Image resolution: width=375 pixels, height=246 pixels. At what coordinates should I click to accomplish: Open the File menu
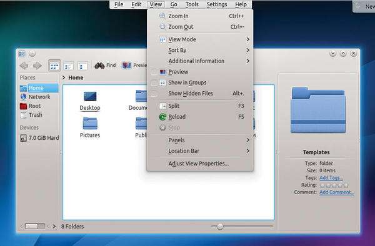pyautogui.click(x=119, y=4)
